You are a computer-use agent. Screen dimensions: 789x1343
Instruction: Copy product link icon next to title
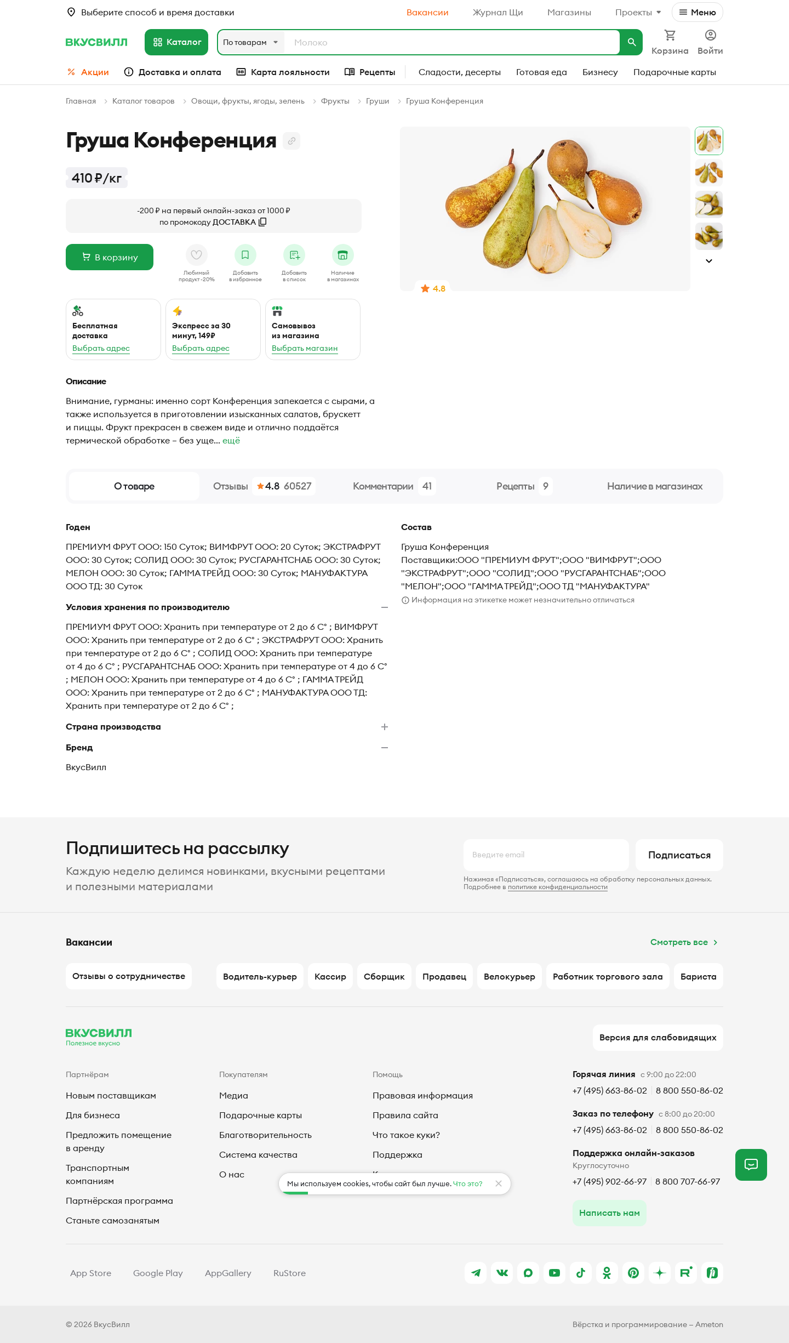click(x=291, y=141)
